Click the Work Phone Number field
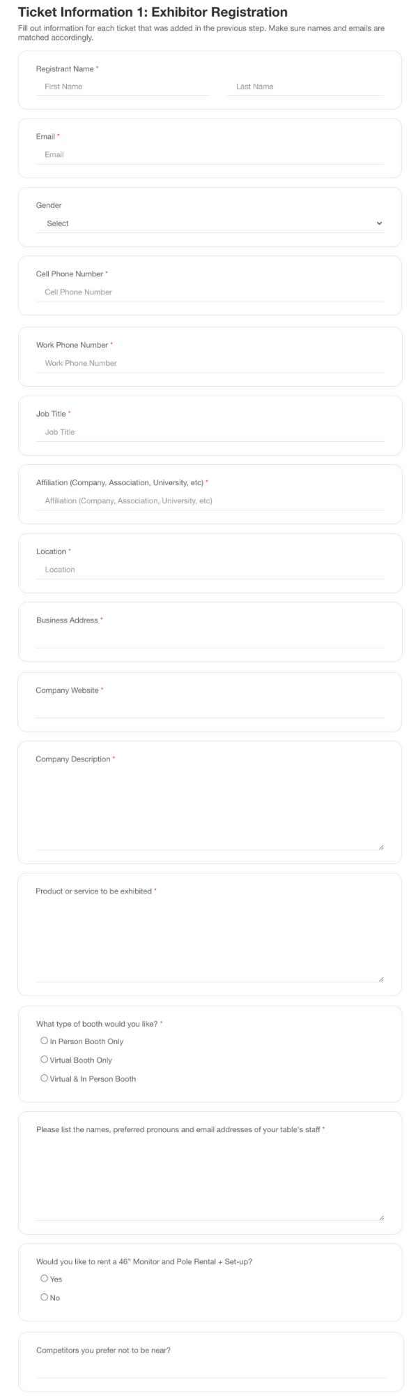Image resolution: width=418 pixels, height=1396 pixels. point(210,363)
